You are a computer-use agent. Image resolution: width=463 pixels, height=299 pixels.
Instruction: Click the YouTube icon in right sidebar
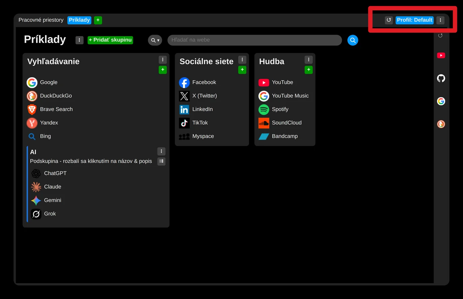tap(441, 55)
